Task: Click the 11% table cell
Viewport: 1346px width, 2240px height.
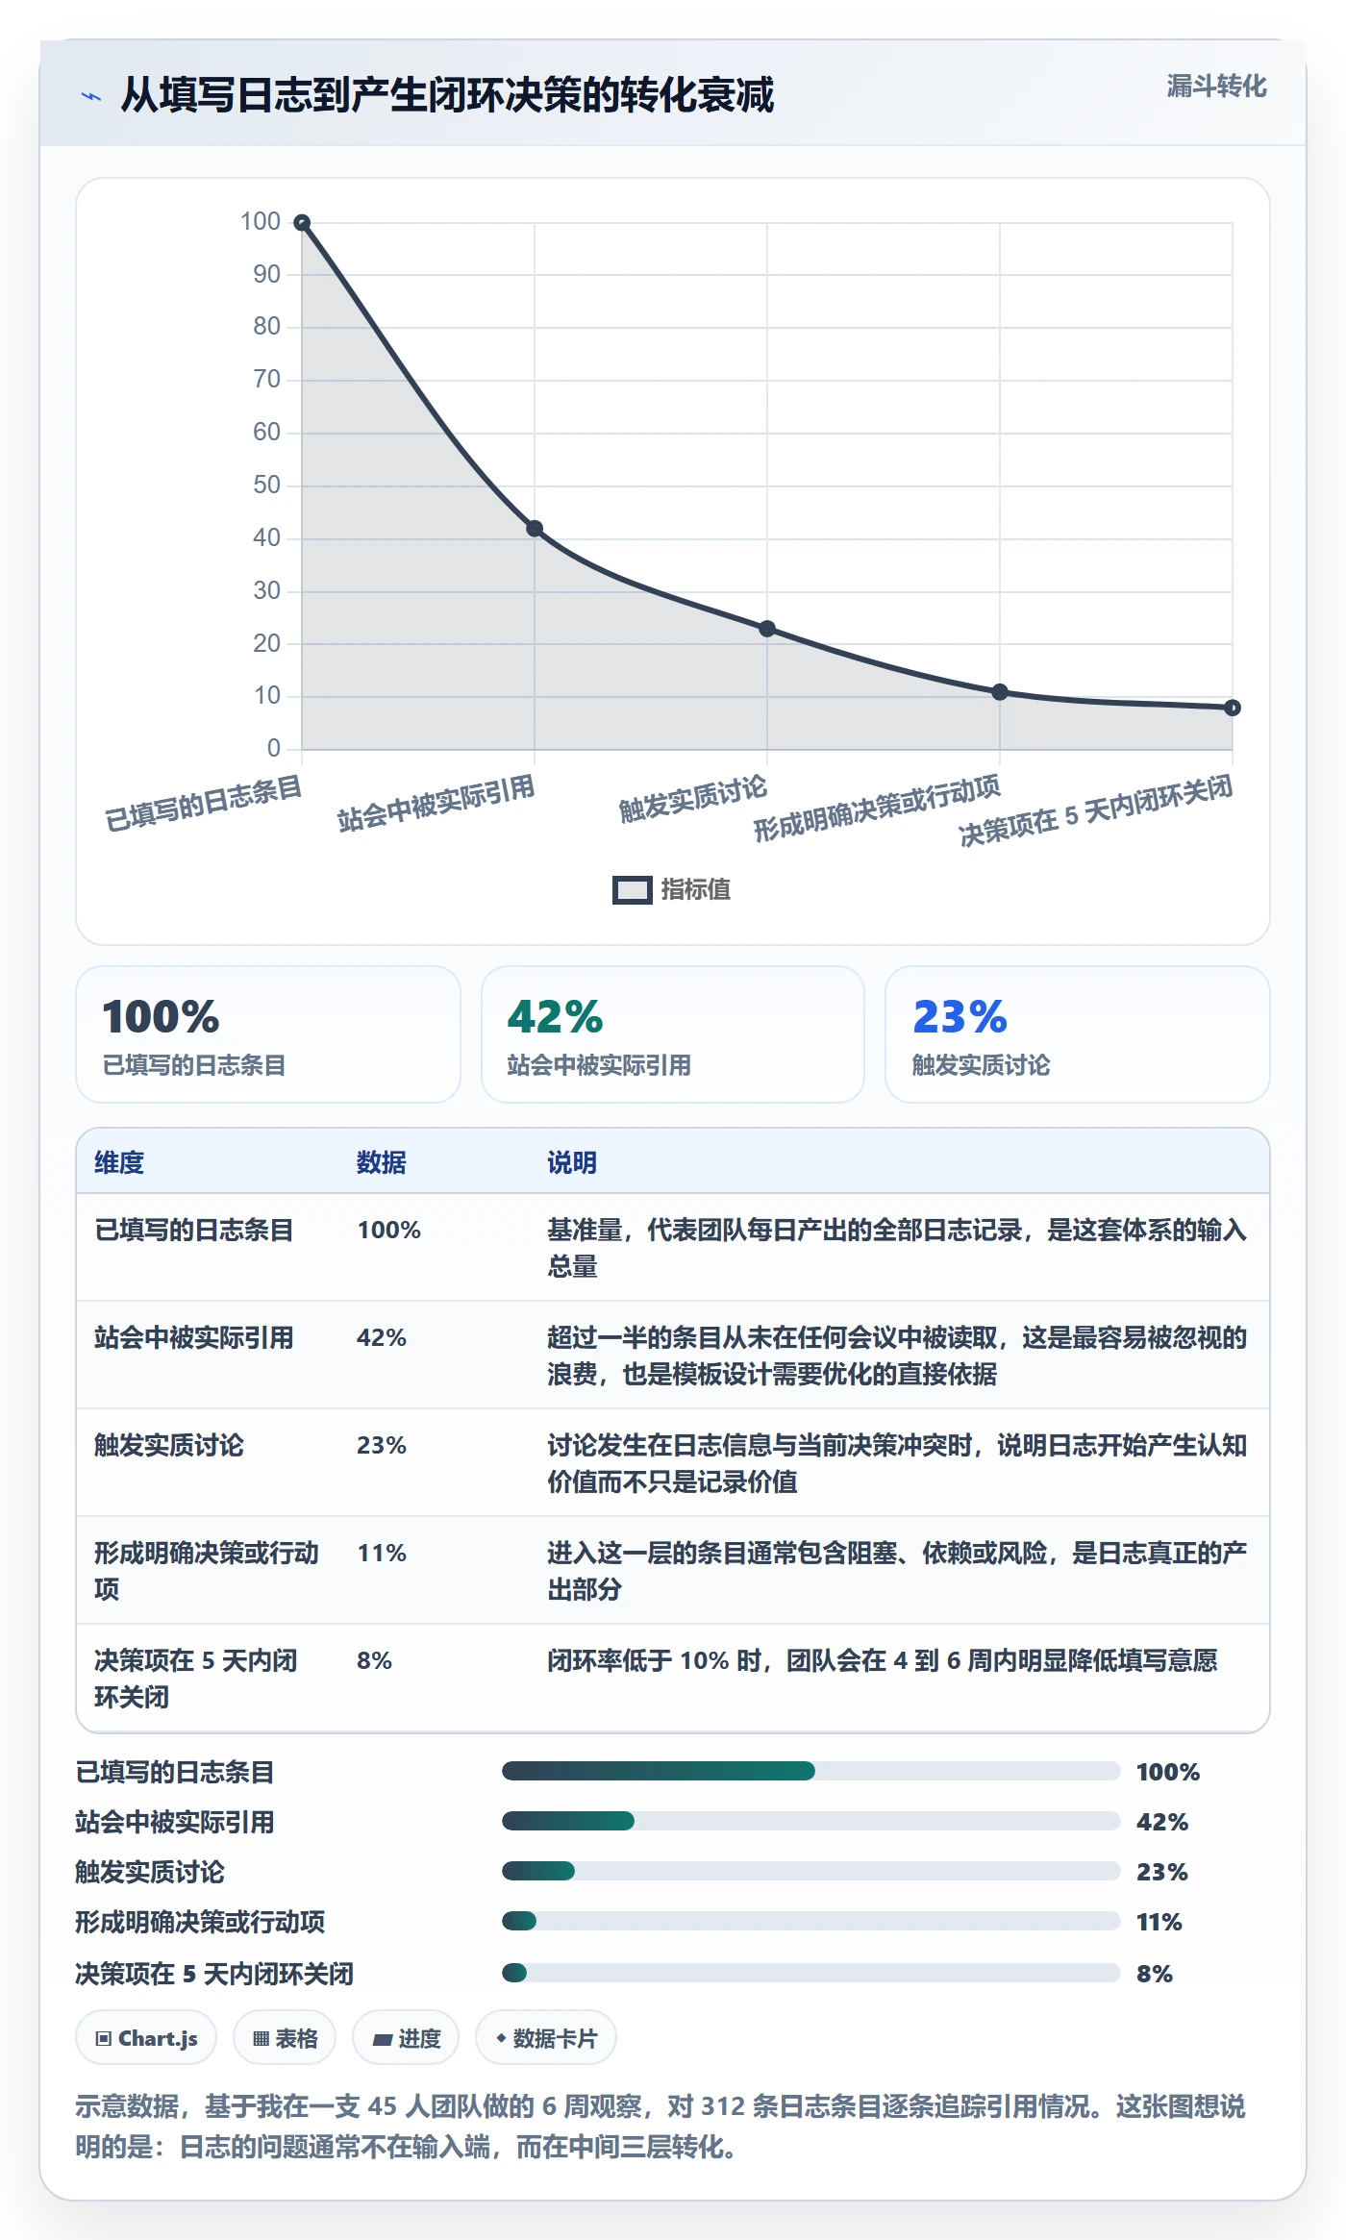Action: click(382, 1553)
